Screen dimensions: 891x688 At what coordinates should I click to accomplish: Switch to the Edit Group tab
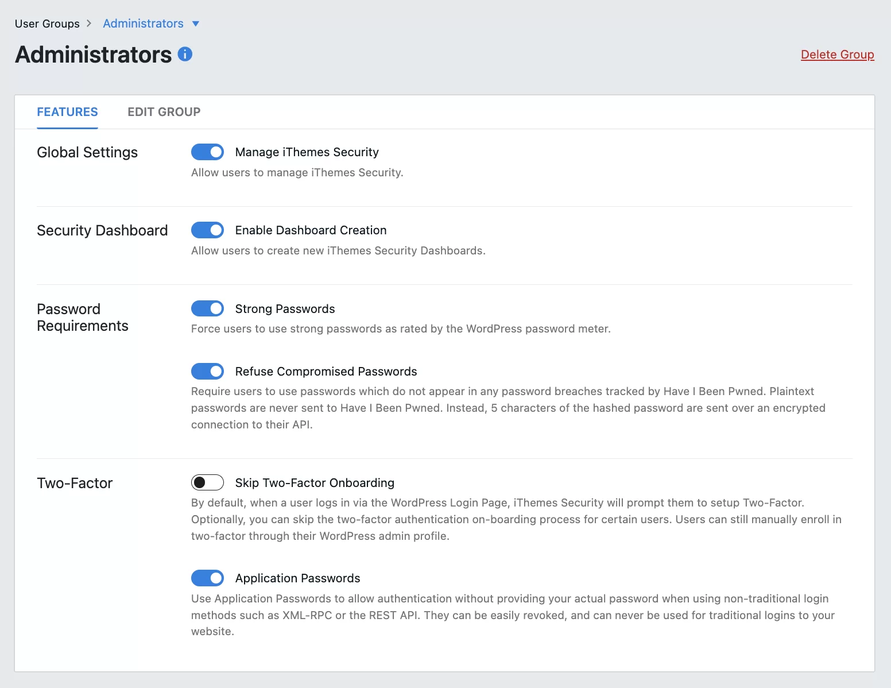pos(164,112)
